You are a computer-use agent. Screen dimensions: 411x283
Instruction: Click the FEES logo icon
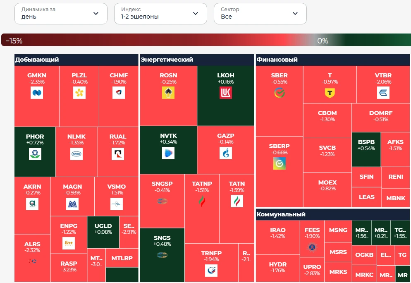pos(312,247)
